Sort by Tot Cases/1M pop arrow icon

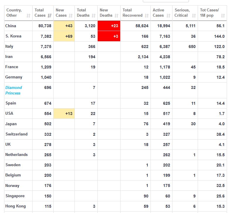223,16
